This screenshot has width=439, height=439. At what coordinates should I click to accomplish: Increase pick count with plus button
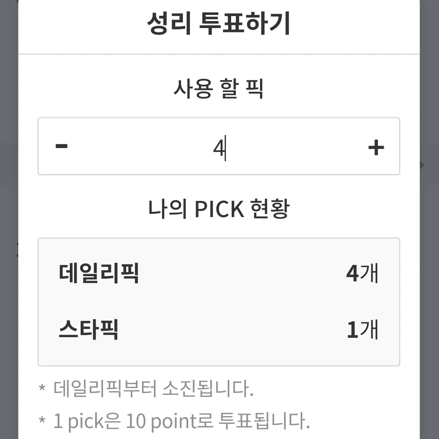[376, 148]
